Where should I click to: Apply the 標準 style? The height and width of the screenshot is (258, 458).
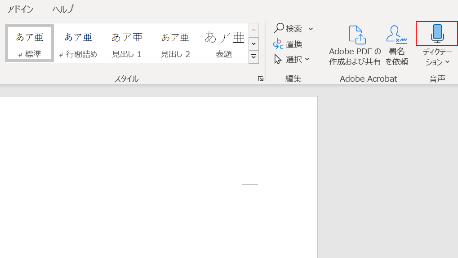pos(30,43)
